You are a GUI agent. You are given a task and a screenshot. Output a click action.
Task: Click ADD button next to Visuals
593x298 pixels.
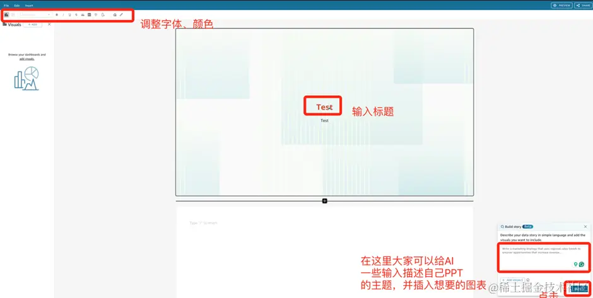[x=33, y=25]
